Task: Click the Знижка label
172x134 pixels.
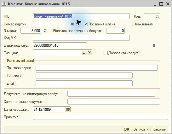Action: [x=10, y=31]
